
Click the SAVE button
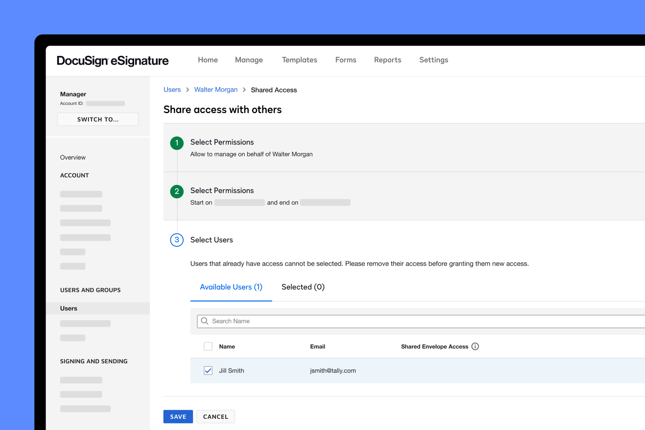coord(178,416)
